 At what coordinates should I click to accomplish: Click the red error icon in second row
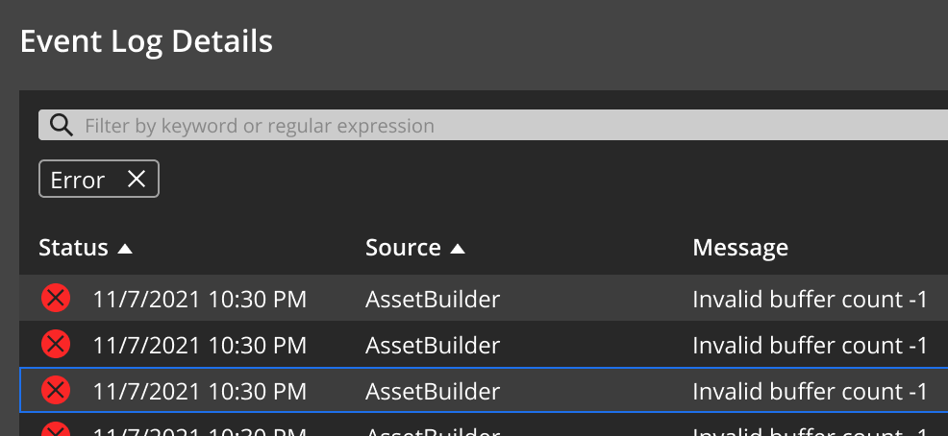[56, 344]
